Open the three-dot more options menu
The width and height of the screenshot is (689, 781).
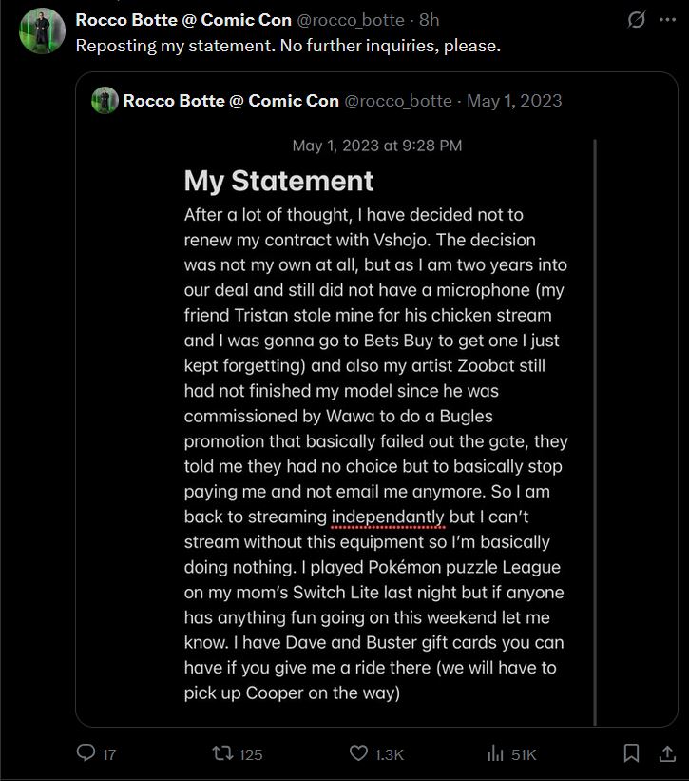[667, 19]
